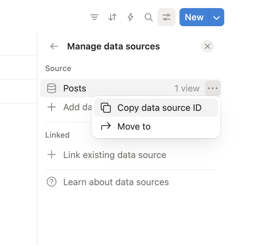
Task: Choose Move to from the menu
Action: pos(134,126)
